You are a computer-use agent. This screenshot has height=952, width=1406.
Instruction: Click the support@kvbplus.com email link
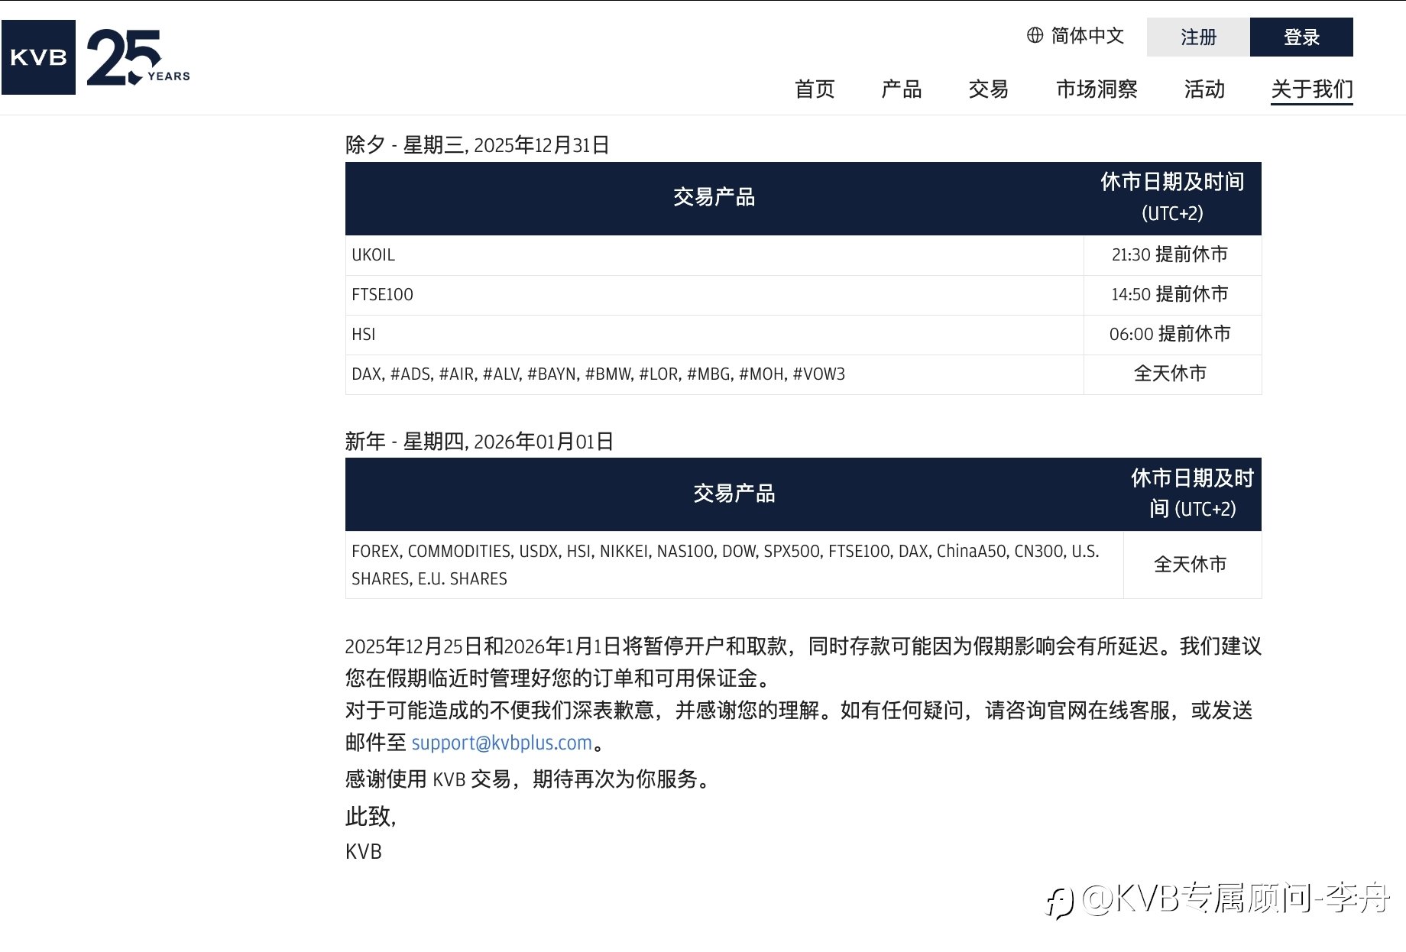[502, 743]
